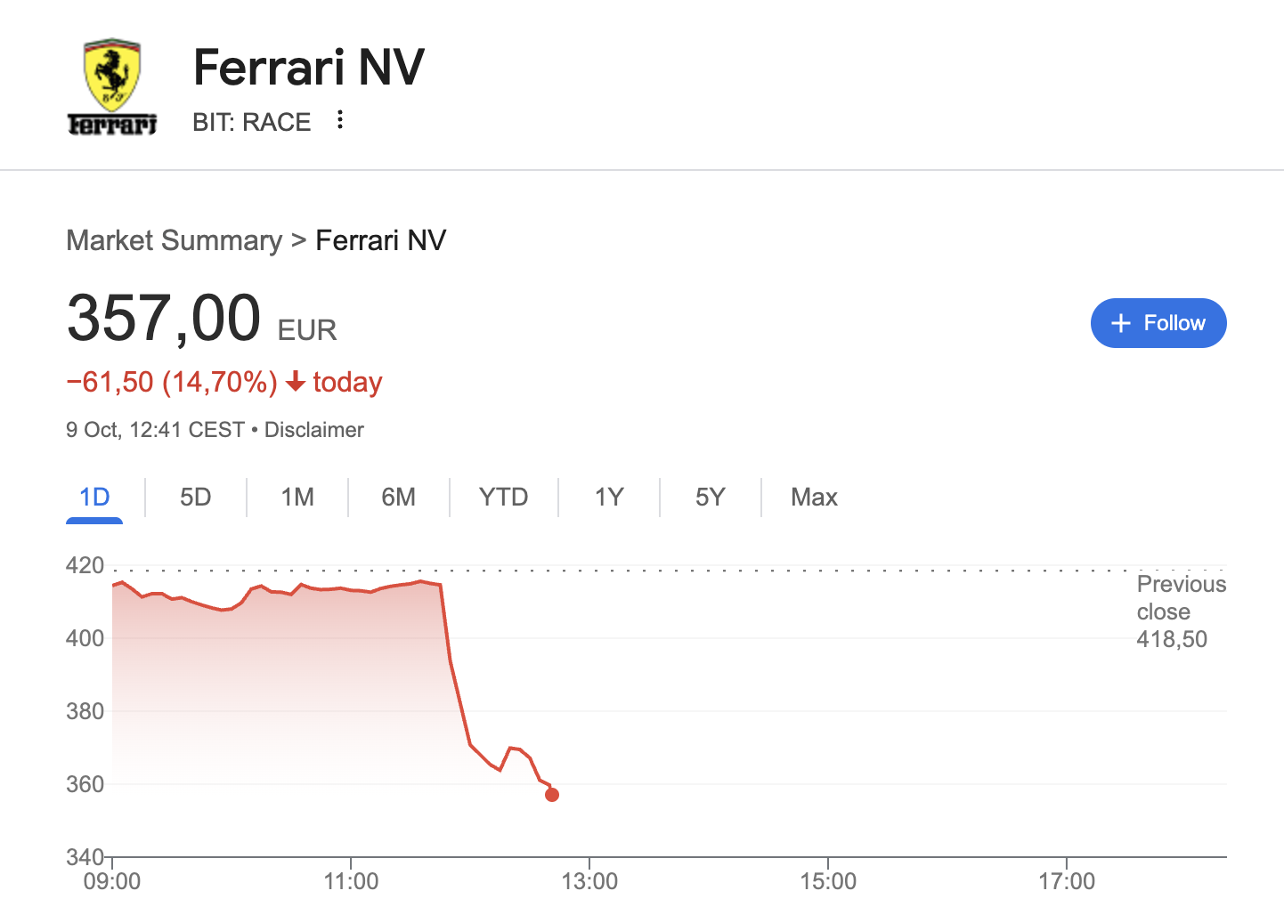Viewport: 1284px width, 915px height.
Task: Open the 5Y chart tab
Action: [x=710, y=497]
